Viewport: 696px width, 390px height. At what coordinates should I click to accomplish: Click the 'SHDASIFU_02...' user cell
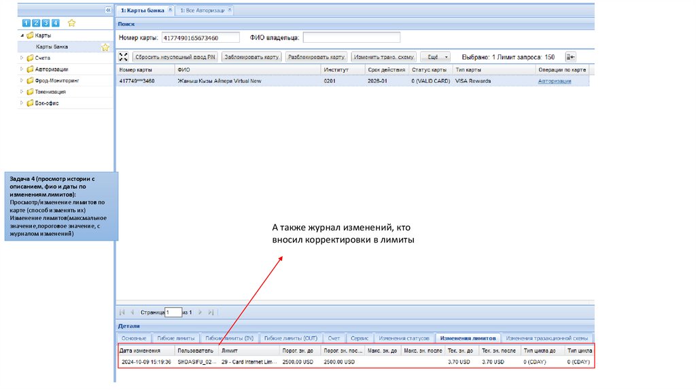(x=197, y=362)
